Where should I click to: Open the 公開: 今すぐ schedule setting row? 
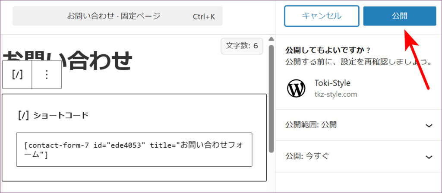(306, 156)
